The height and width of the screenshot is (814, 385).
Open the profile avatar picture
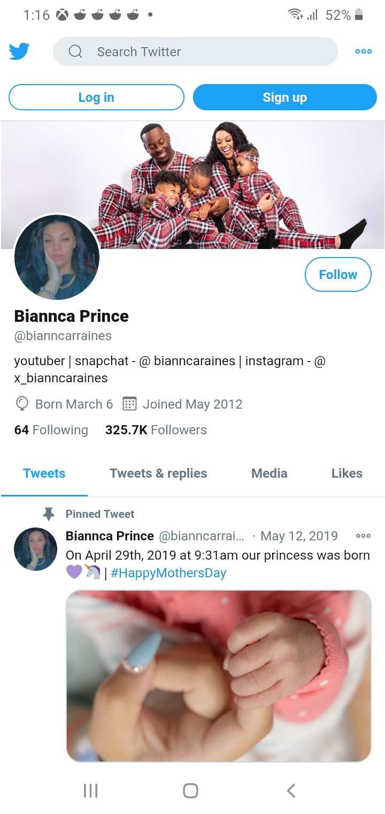pos(57,257)
